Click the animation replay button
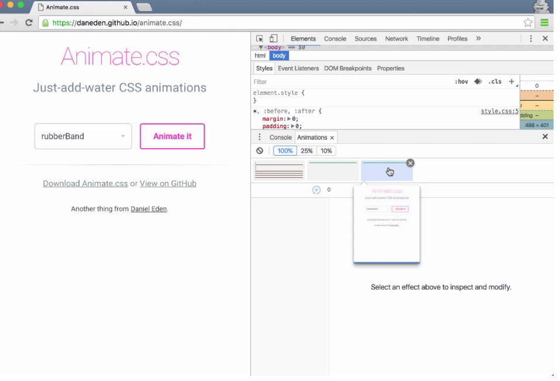The width and height of the screenshot is (560, 381). click(x=316, y=190)
